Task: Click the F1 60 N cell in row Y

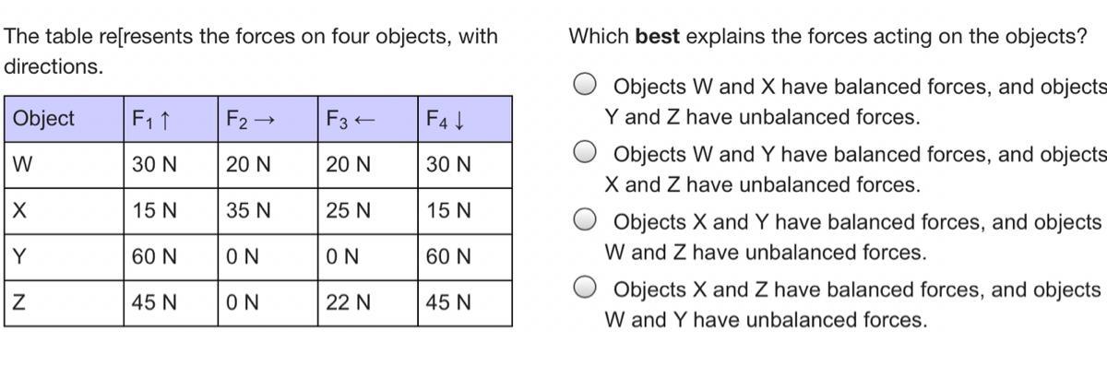Action: coord(172,257)
